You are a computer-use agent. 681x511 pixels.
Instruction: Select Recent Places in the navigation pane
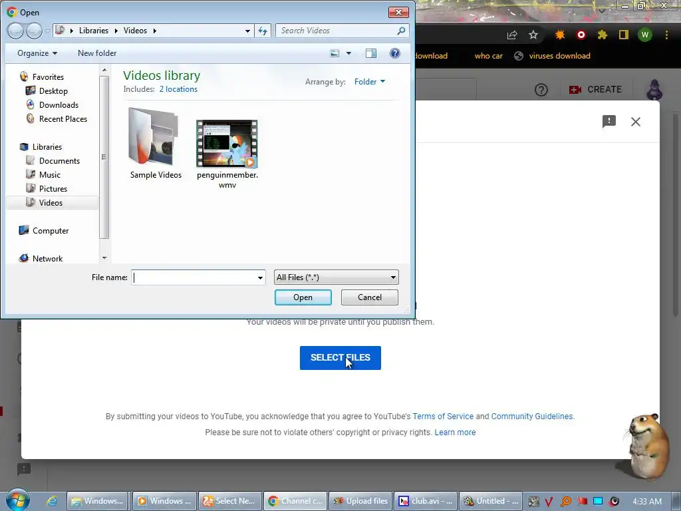pos(63,118)
